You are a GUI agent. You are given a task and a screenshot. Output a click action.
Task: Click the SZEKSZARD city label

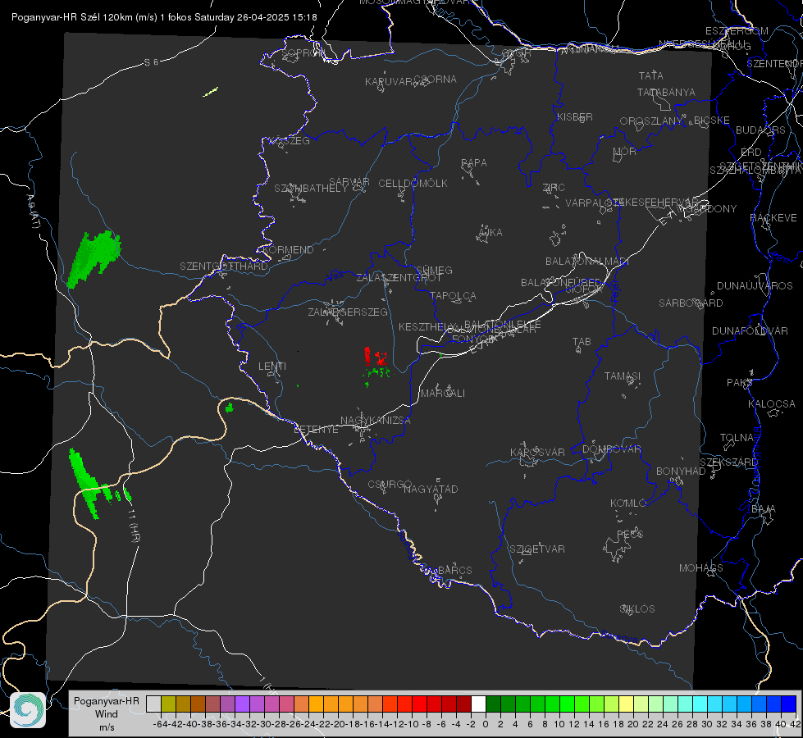(728, 462)
